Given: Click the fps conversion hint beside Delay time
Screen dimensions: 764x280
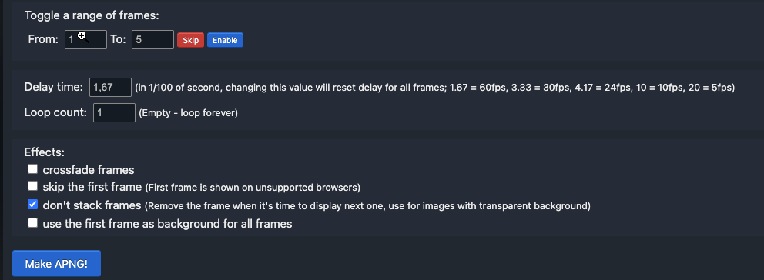Looking at the screenshot, I should click(434, 88).
